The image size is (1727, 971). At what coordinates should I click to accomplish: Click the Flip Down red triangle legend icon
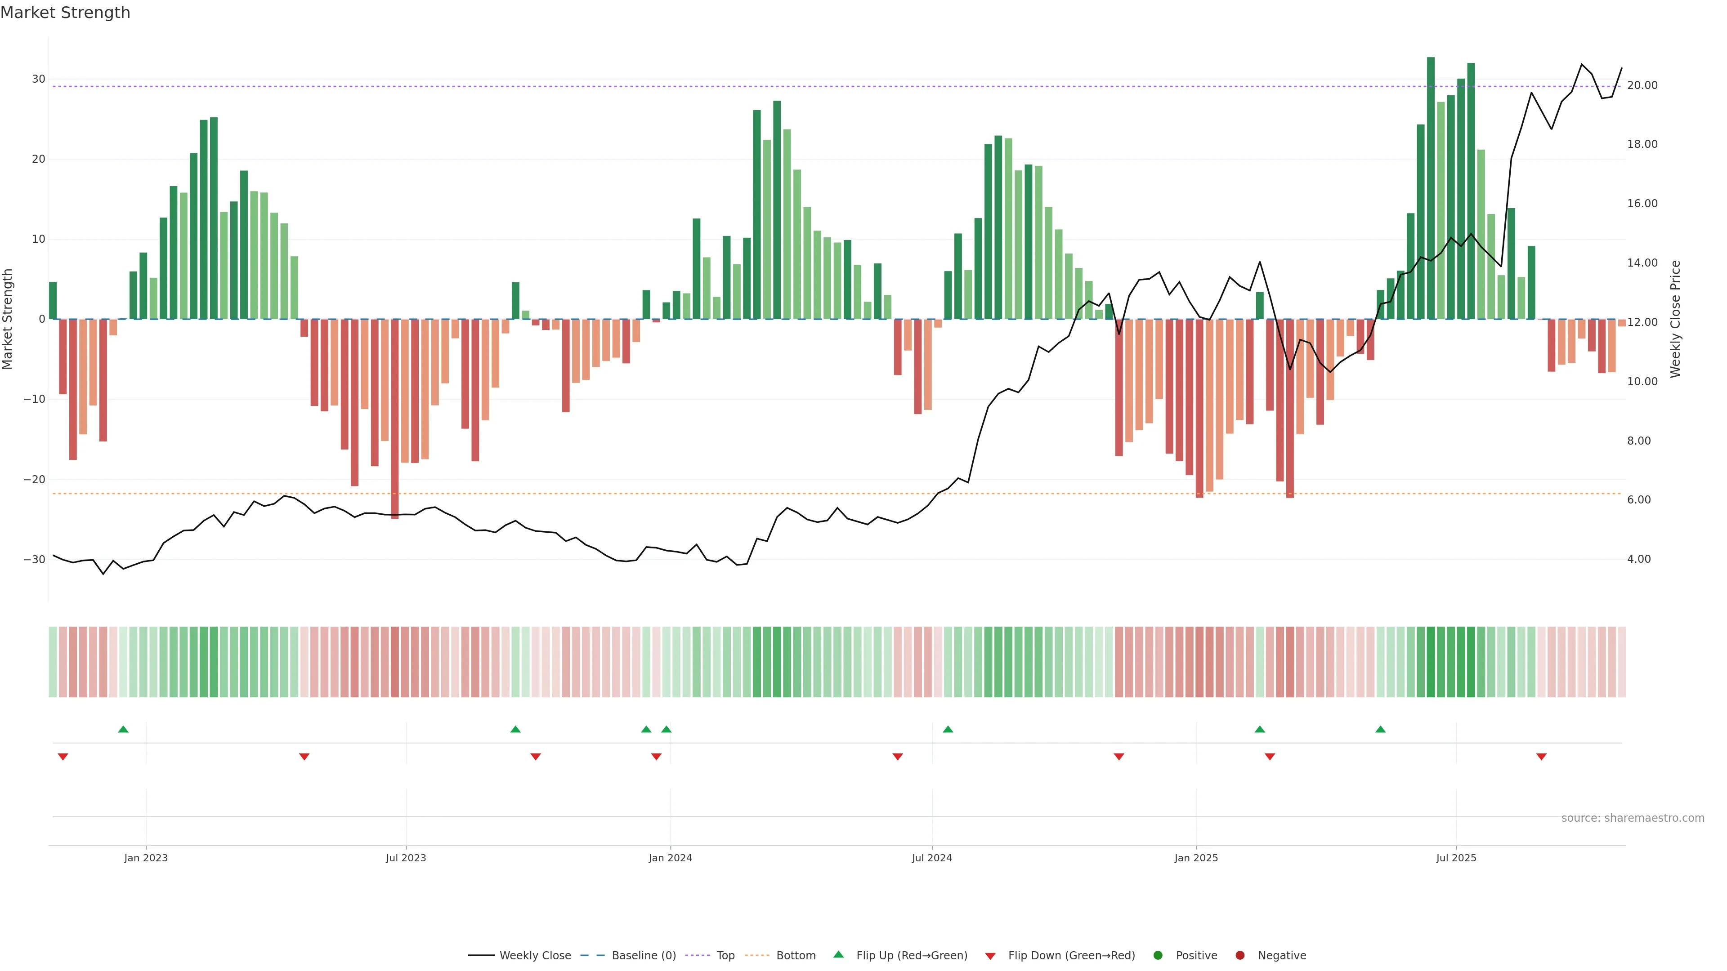[x=990, y=956]
